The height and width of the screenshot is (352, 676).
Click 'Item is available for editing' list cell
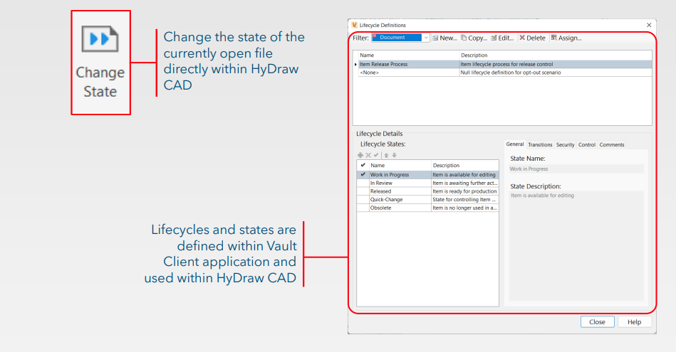click(x=464, y=175)
